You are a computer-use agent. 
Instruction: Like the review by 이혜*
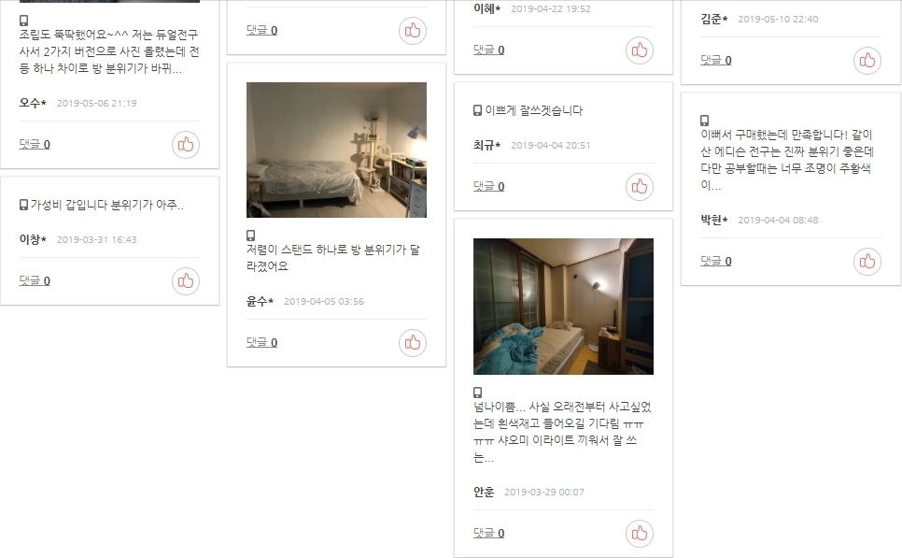(640, 50)
